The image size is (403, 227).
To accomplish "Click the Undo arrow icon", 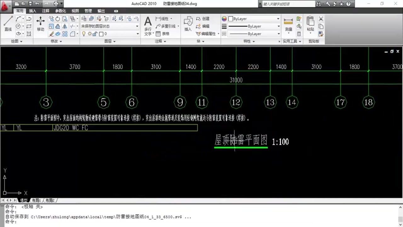I will (37, 4).
